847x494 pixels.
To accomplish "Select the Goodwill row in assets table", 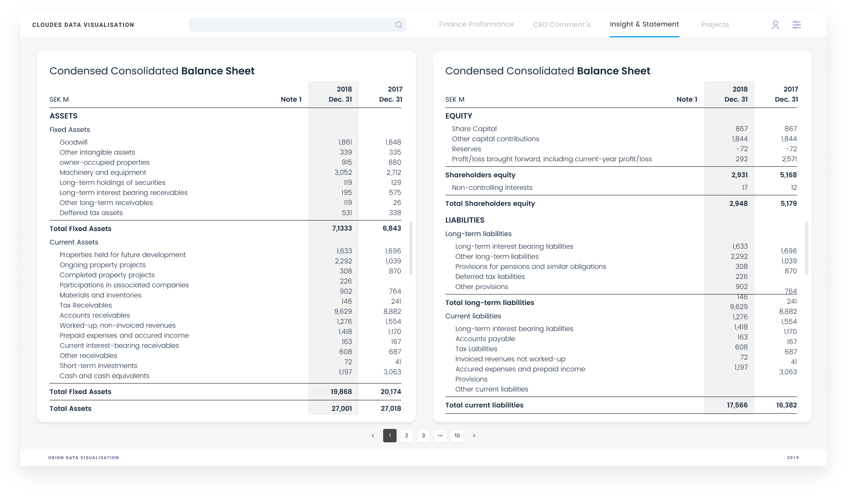I will 74,142.
